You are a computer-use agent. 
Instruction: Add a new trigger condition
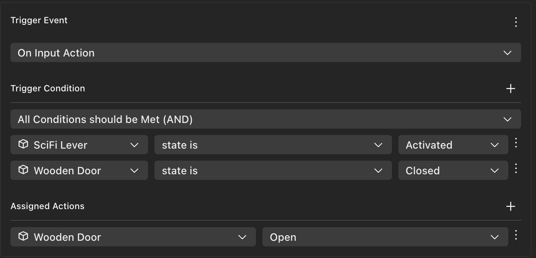click(x=510, y=89)
